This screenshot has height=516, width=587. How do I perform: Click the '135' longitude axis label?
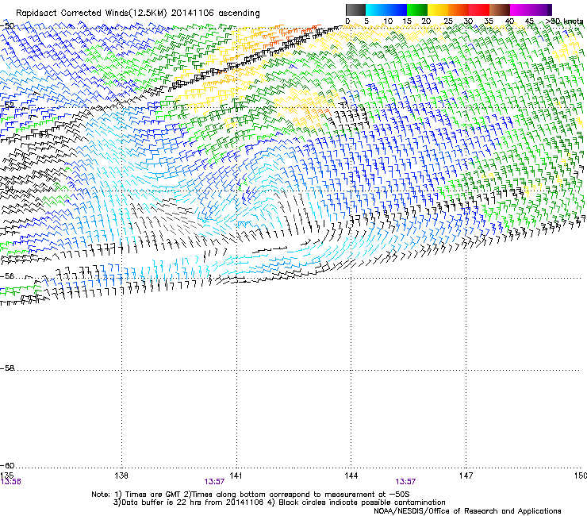6,476
